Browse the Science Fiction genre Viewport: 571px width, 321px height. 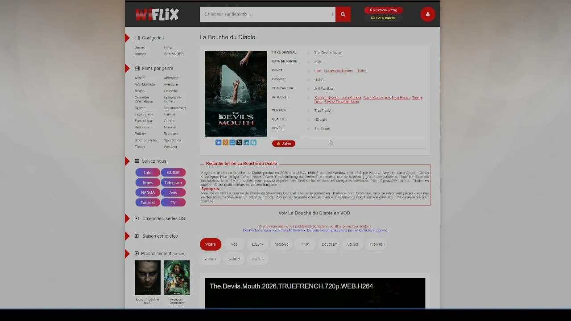[x=146, y=140]
